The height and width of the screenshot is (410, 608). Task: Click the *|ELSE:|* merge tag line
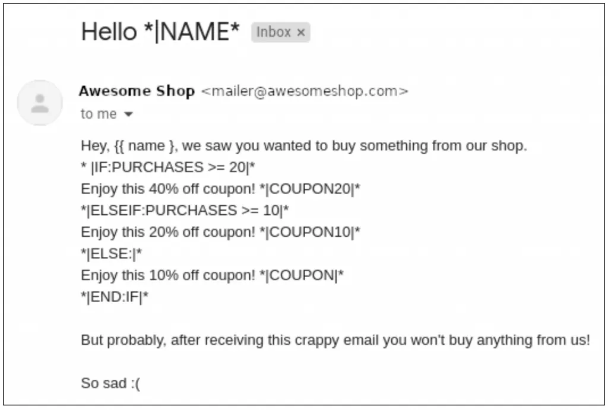(111, 254)
